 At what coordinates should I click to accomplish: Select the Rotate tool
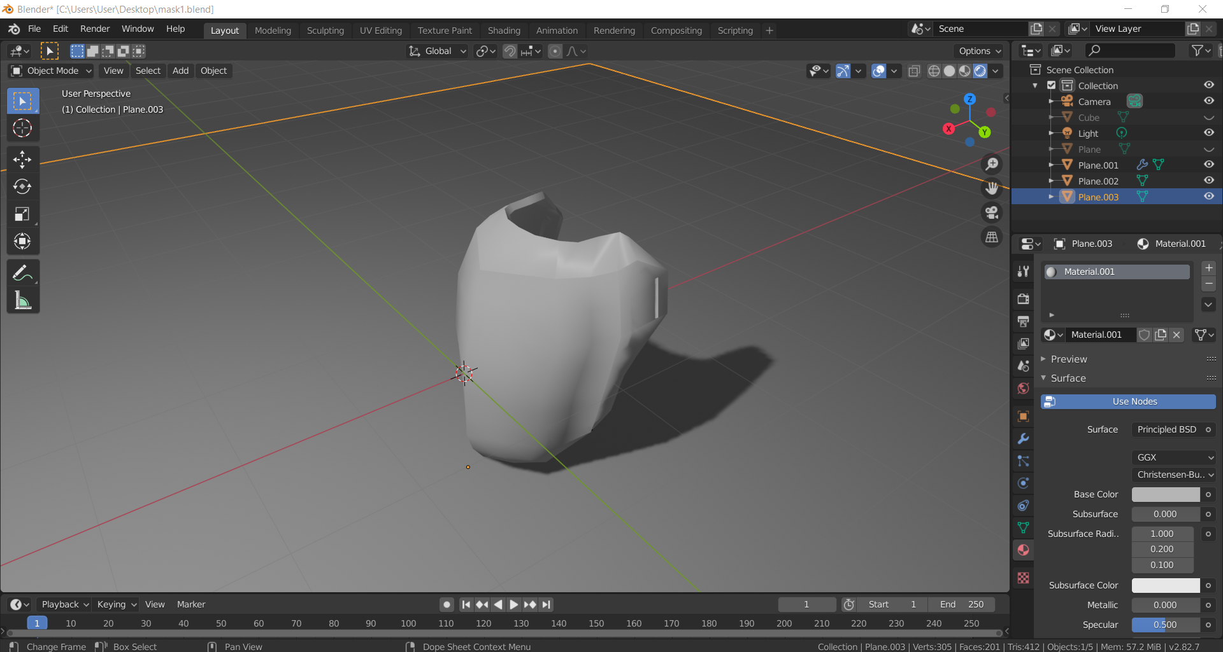(x=22, y=187)
